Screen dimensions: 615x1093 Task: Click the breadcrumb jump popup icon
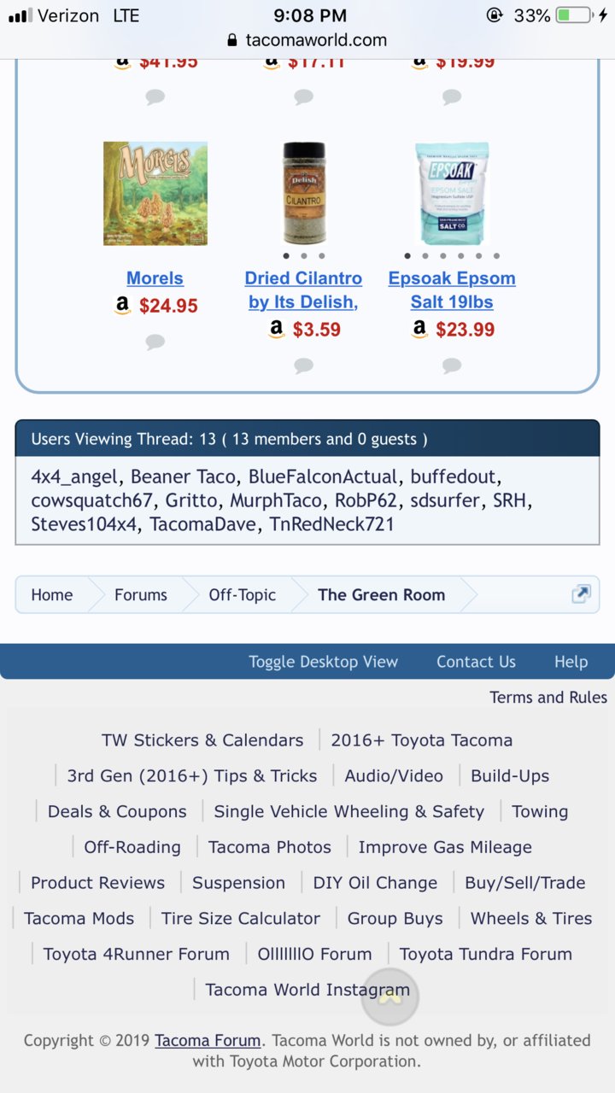(581, 594)
